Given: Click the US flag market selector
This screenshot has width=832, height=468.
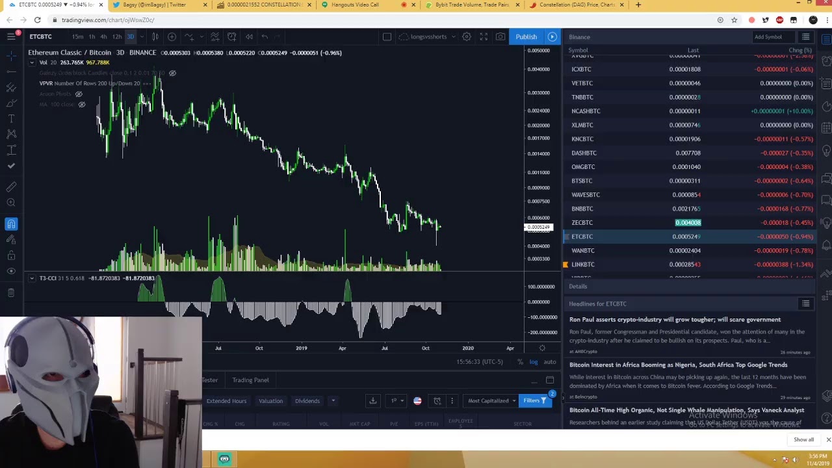Looking at the screenshot, I should point(417,400).
